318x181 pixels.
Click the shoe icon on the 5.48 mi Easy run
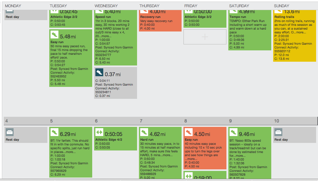(x=54, y=35)
